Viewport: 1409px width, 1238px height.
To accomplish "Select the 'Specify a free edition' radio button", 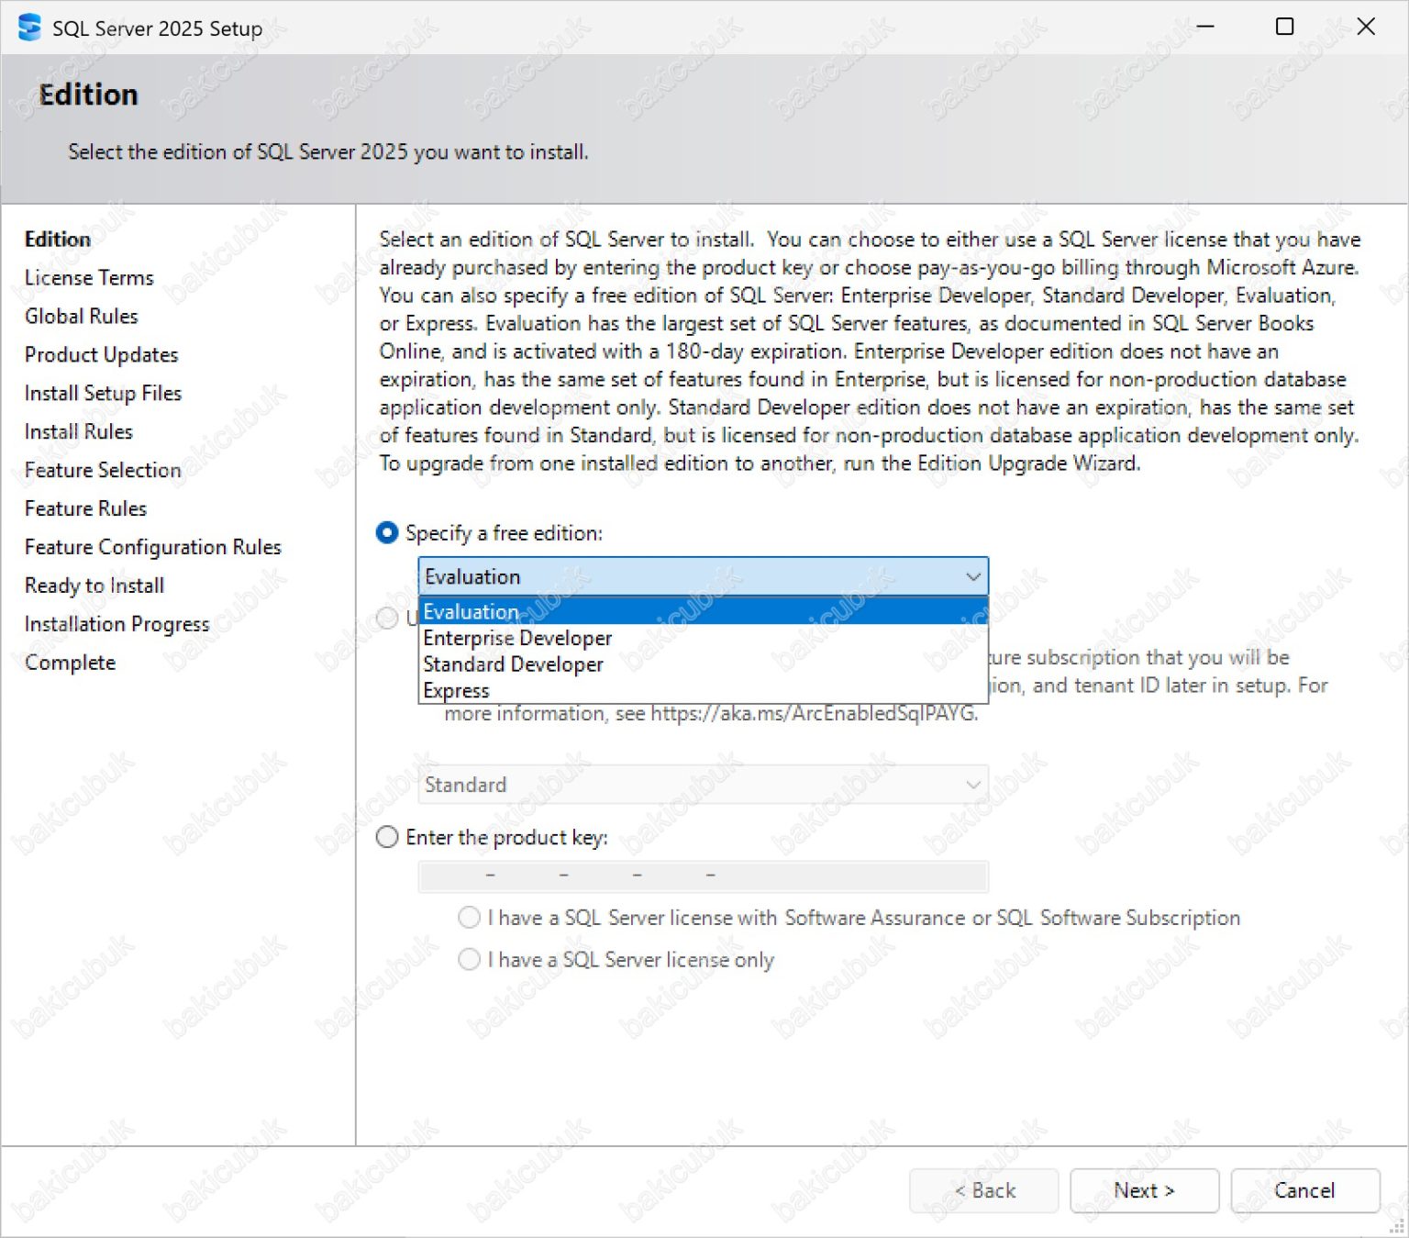I will pyautogui.click(x=387, y=532).
